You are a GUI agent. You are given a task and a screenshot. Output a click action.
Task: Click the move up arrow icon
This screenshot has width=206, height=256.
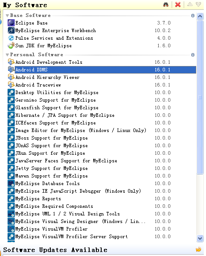190,4
